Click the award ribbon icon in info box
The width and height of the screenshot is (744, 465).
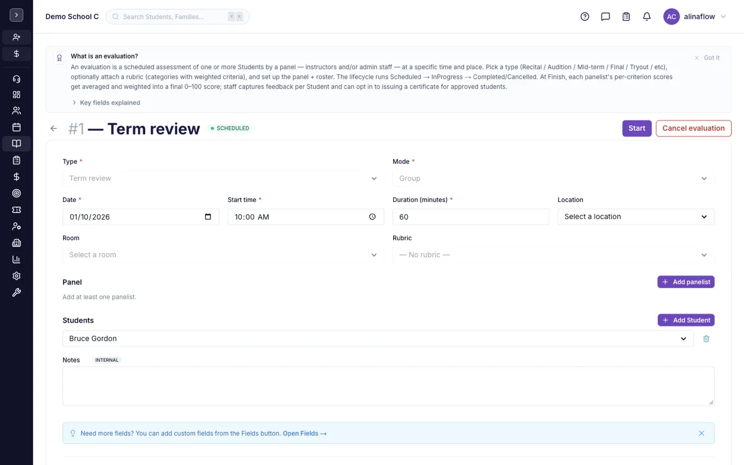(x=60, y=58)
